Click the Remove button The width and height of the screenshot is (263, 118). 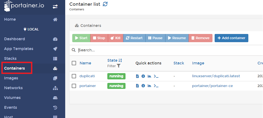201,38
